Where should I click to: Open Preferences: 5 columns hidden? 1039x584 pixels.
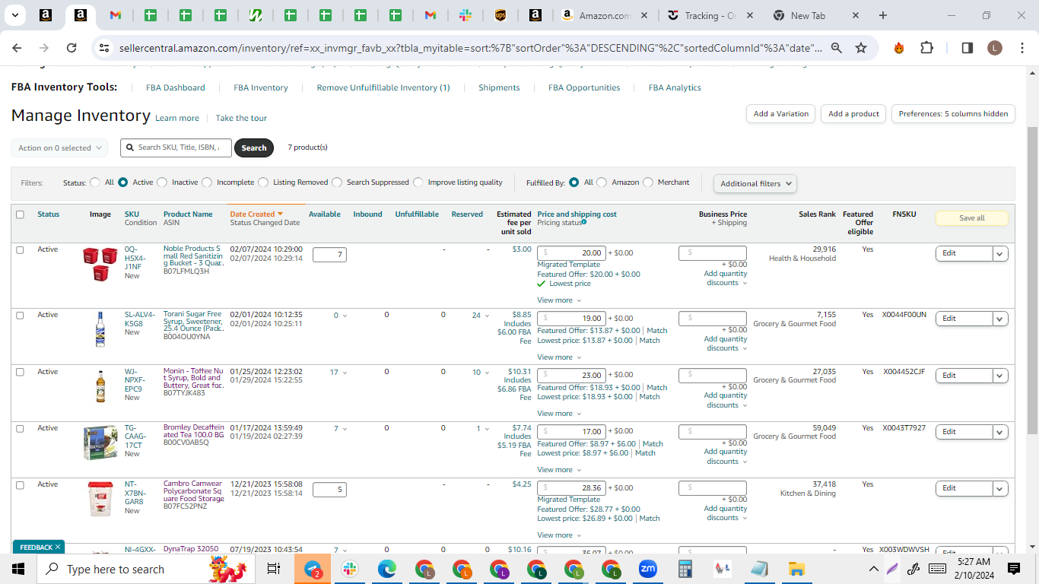tap(953, 114)
